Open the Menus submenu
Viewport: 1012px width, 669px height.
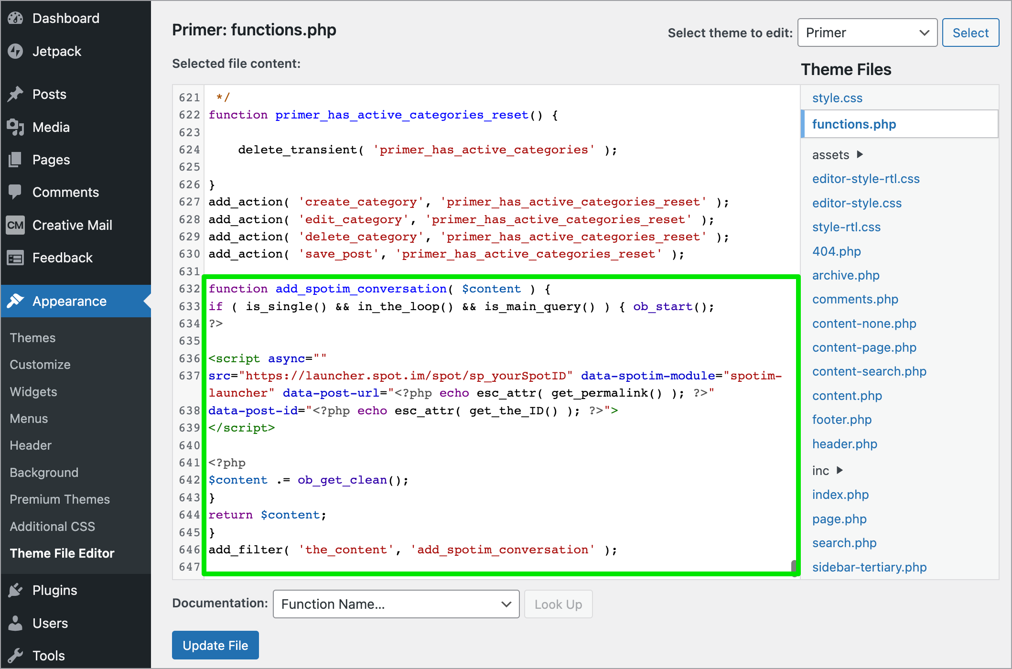coord(29,419)
